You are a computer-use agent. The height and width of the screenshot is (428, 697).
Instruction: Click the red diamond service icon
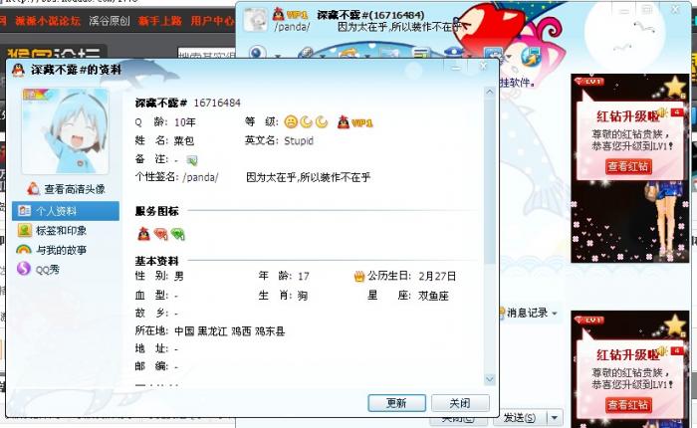(x=160, y=234)
